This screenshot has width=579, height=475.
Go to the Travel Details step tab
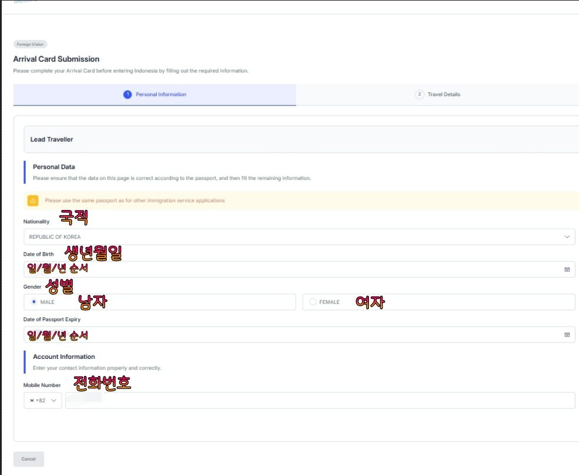pyautogui.click(x=438, y=94)
